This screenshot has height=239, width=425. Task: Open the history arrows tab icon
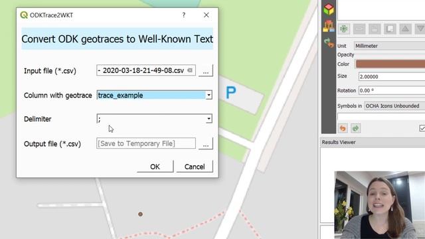tap(329, 42)
